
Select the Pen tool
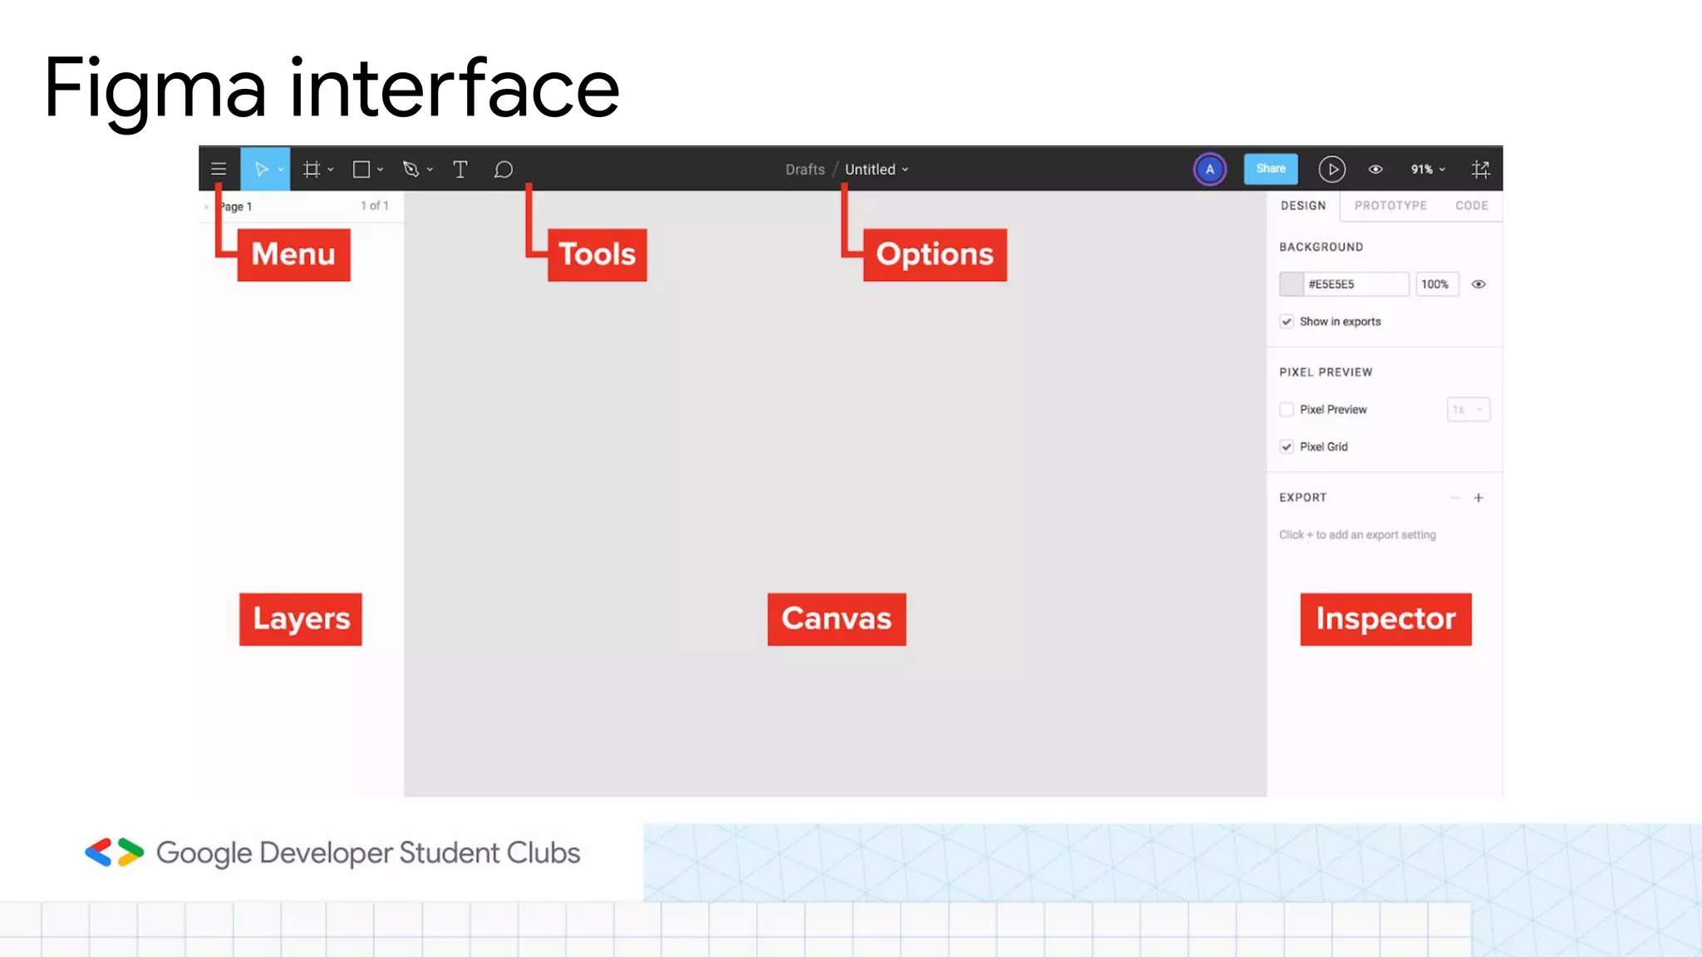pos(411,169)
